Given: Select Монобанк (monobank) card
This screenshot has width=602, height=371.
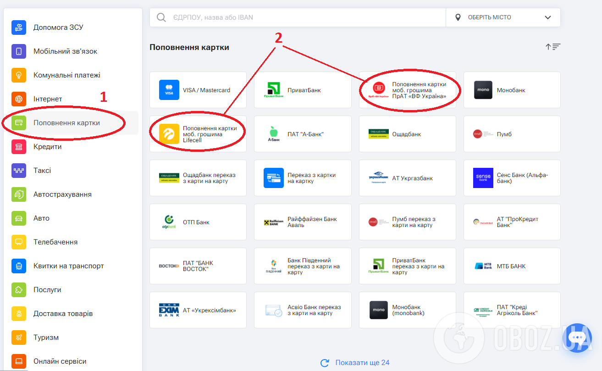Looking at the screenshot, I should click(408, 310).
